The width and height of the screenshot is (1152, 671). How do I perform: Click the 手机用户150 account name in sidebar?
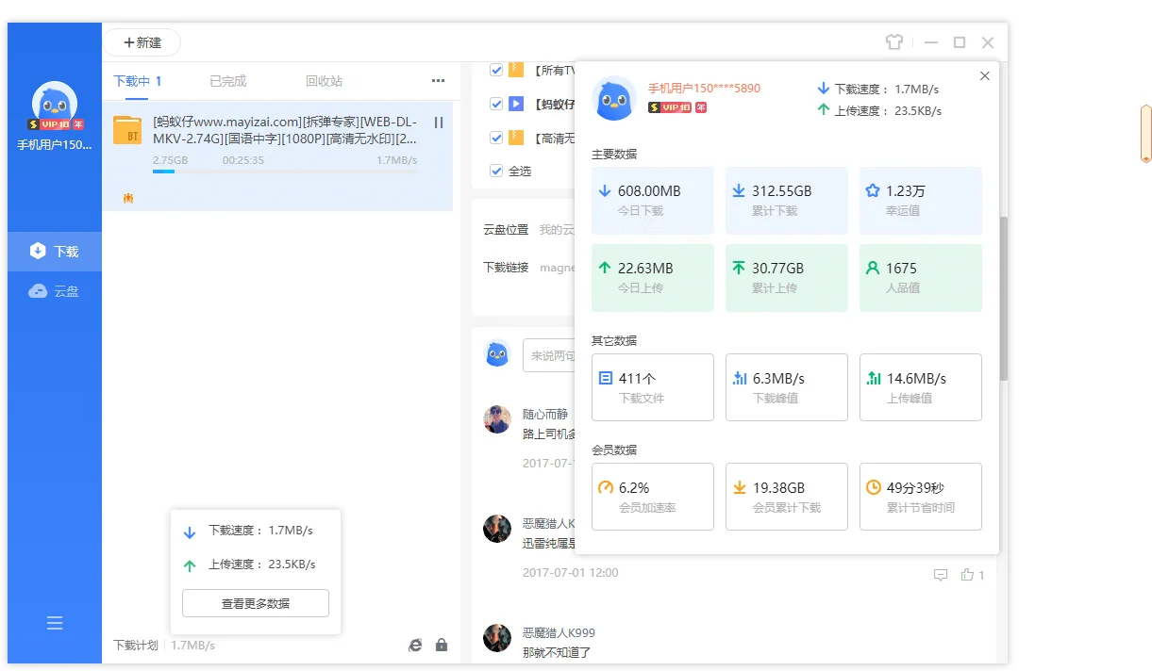tap(54, 144)
